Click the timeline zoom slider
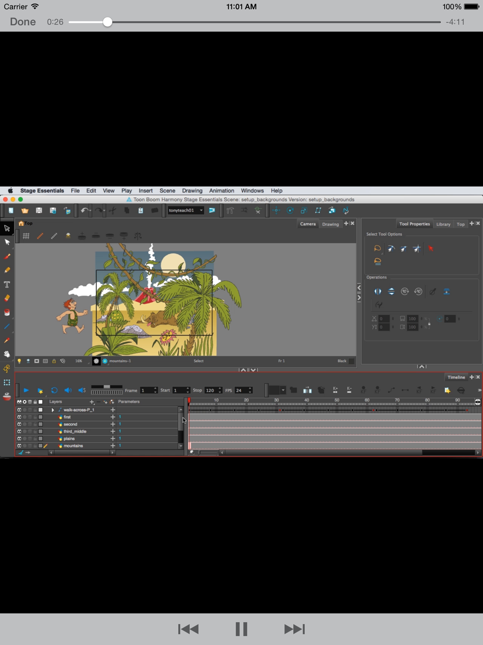This screenshot has height=645, width=483. click(x=208, y=453)
